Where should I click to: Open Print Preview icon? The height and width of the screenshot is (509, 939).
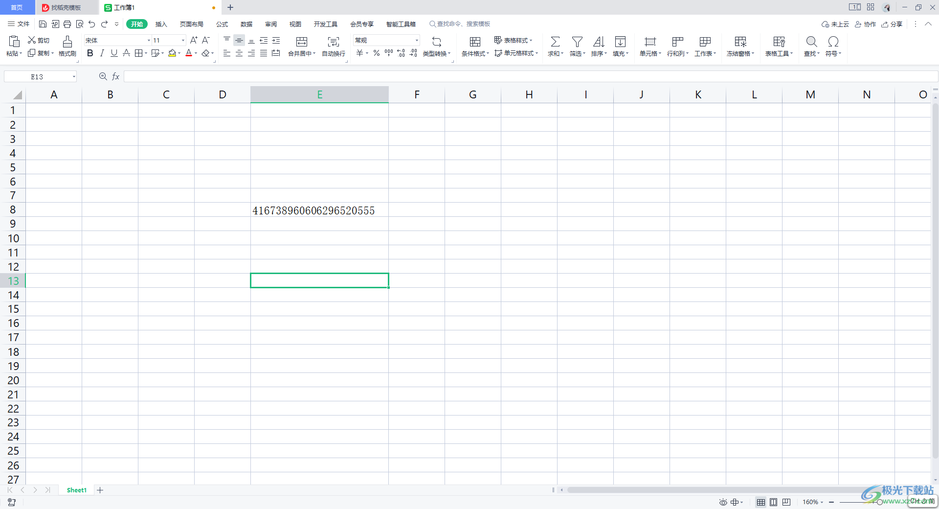(x=80, y=24)
